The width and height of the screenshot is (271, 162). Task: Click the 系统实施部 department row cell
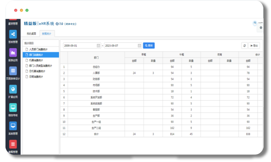[x=96, y=103]
